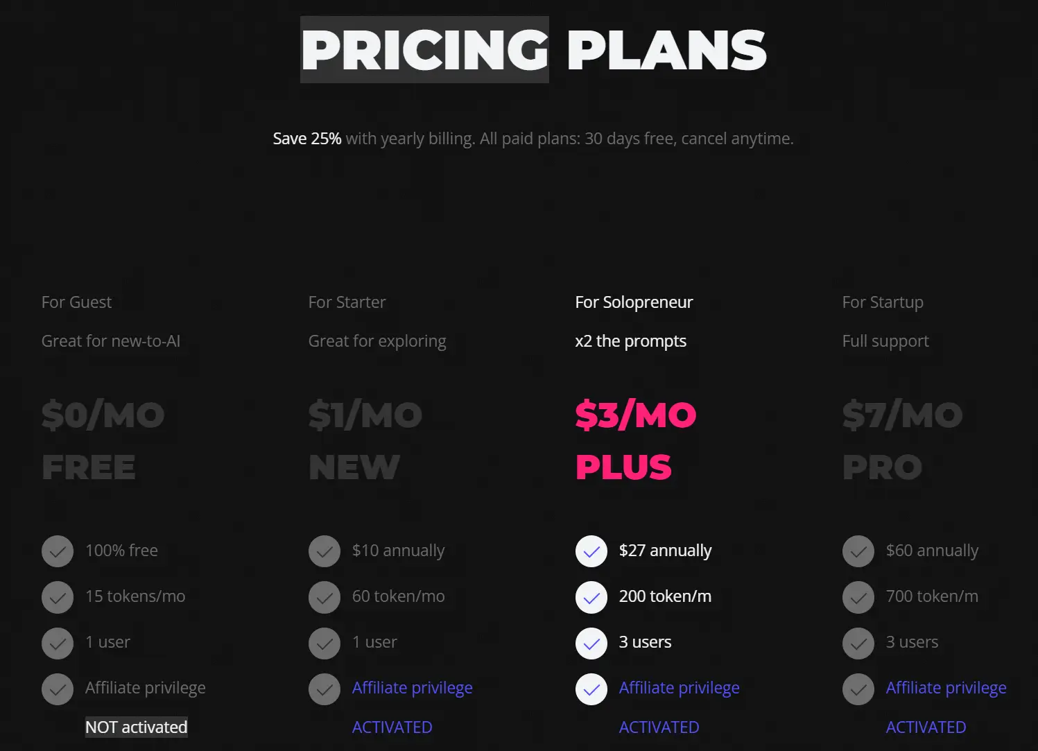Open Affiliate privilege link in the New plan
The height and width of the screenshot is (751, 1038).
(412, 688)
